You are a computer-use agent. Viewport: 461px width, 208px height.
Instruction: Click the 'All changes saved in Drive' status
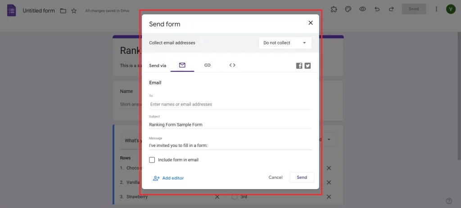point(107,11)
